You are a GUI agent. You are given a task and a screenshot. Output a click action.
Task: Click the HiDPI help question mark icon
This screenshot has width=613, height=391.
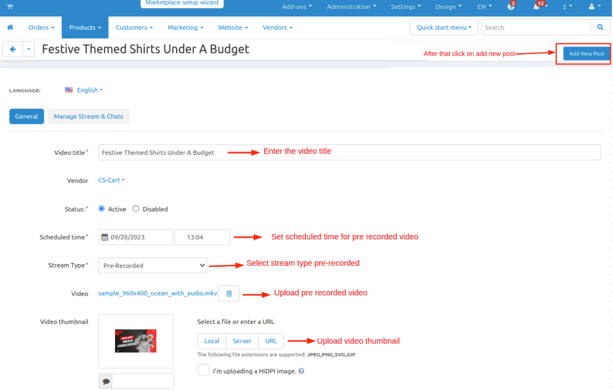click(x=301, y=371)
